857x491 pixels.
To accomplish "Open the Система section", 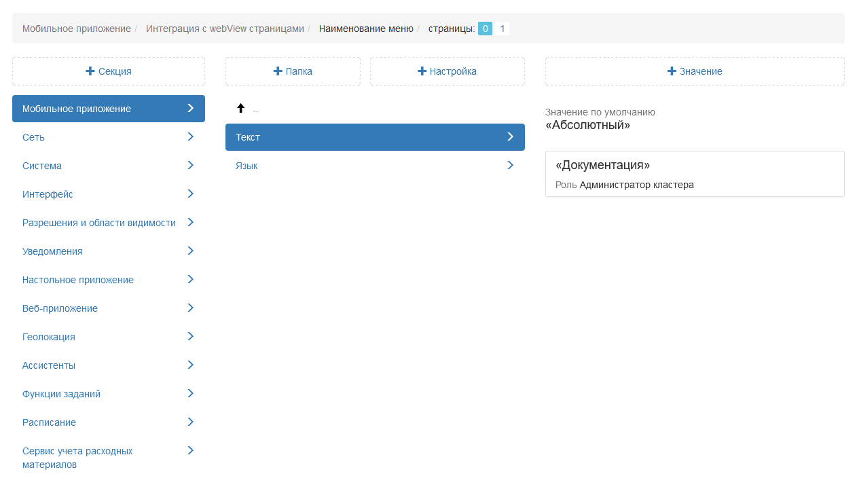I will coord(42,166).
